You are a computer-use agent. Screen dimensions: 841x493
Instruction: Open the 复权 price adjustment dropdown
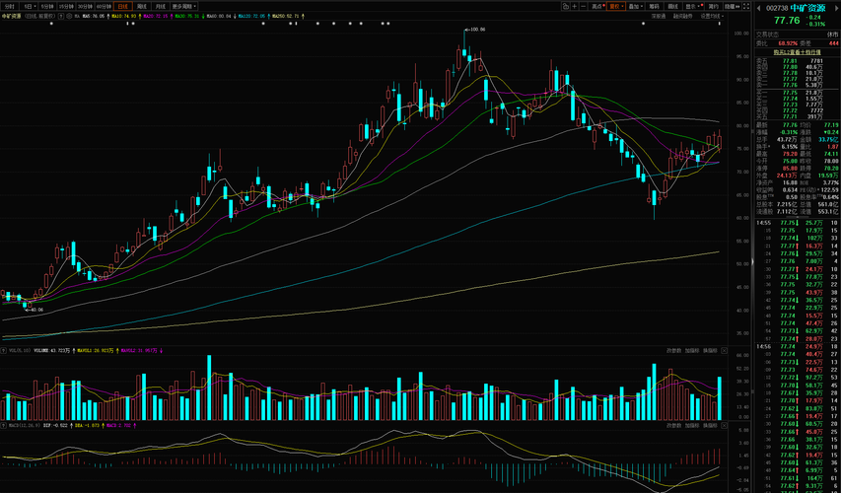(616, 7)
